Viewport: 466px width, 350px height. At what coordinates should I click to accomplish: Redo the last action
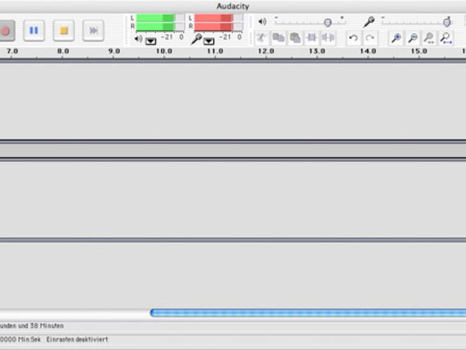(x=370, y=38)
